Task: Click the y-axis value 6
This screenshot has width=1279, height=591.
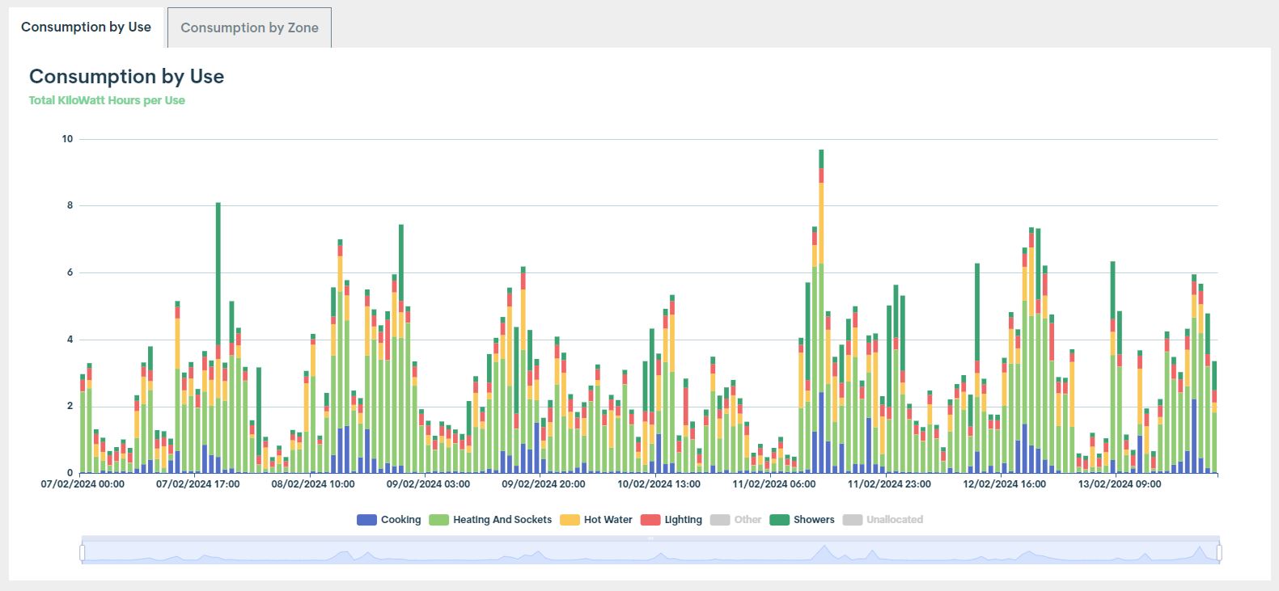Action: (x=70, y=272)
